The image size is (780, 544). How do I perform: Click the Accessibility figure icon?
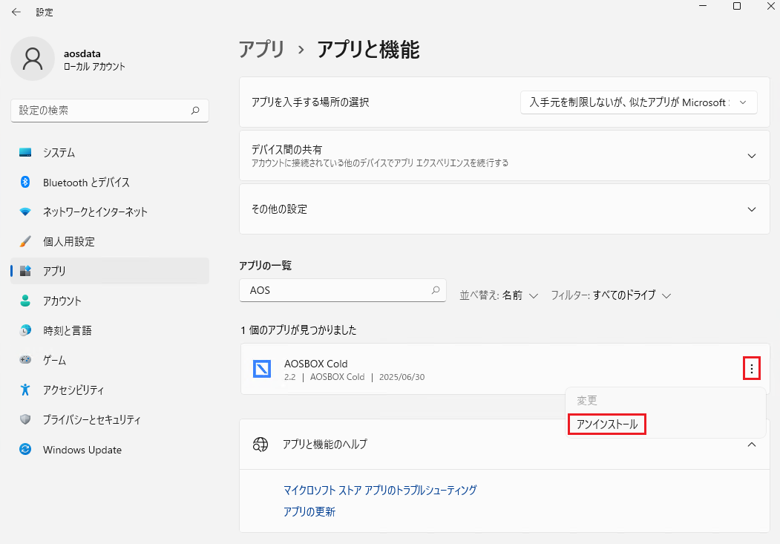pyautogui.click(x=25, y=390)
